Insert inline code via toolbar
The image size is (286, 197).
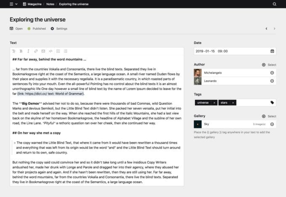50,51
